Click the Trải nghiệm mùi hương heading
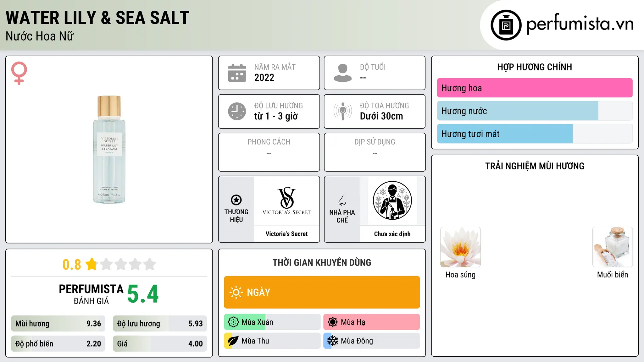Image resolution: width=644 pixels, height=362 pixels. pos(535,166)
